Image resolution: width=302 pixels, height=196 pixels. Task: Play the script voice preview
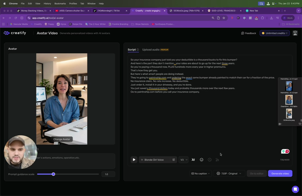pos(134,160)
